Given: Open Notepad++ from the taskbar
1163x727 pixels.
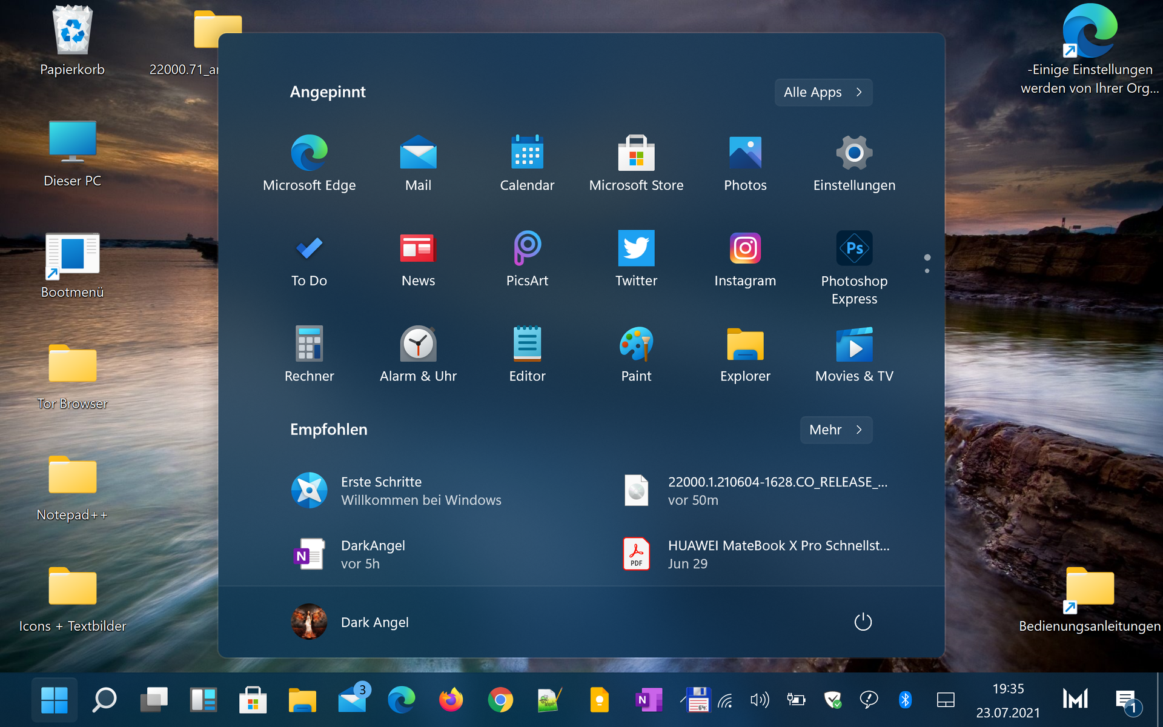Looking at the screenshot, I should [x=550, y=700].
